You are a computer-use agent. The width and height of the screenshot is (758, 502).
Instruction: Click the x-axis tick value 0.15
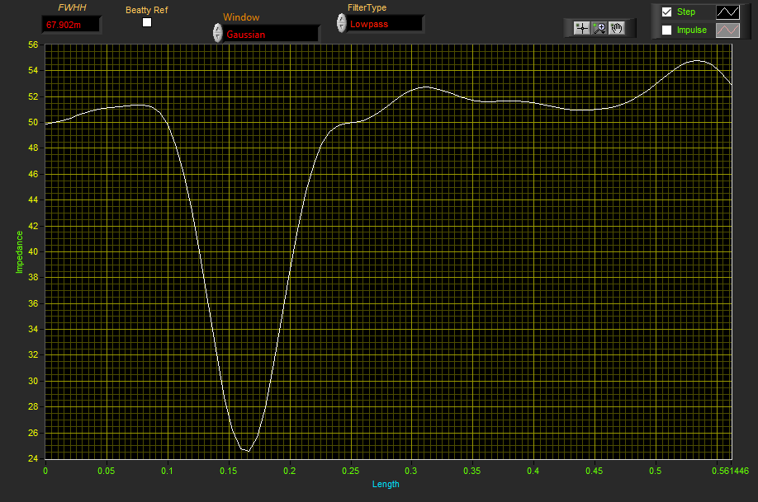click(x=229, y=471)
